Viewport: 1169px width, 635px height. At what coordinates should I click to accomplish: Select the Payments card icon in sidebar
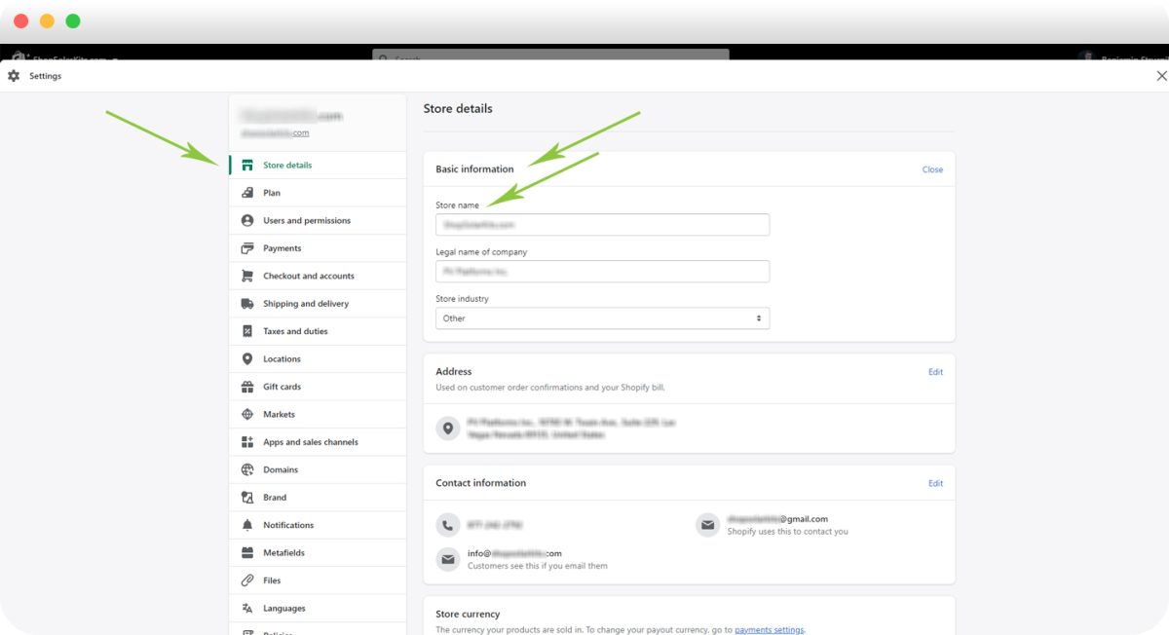tap(249, 247)
